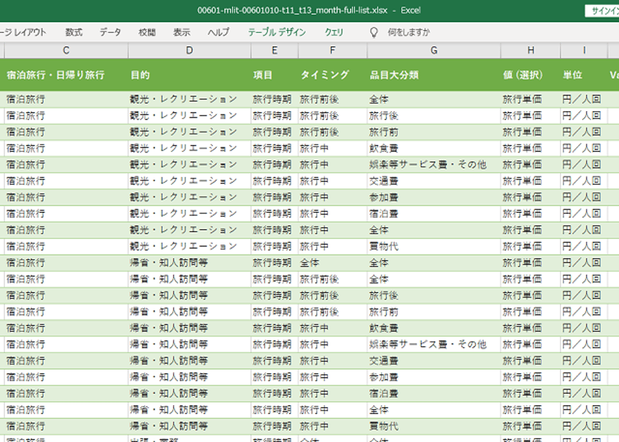This screenshot has width=619, height=442.
Task: Click the 単位 table header cell
Action: (584, 75)
